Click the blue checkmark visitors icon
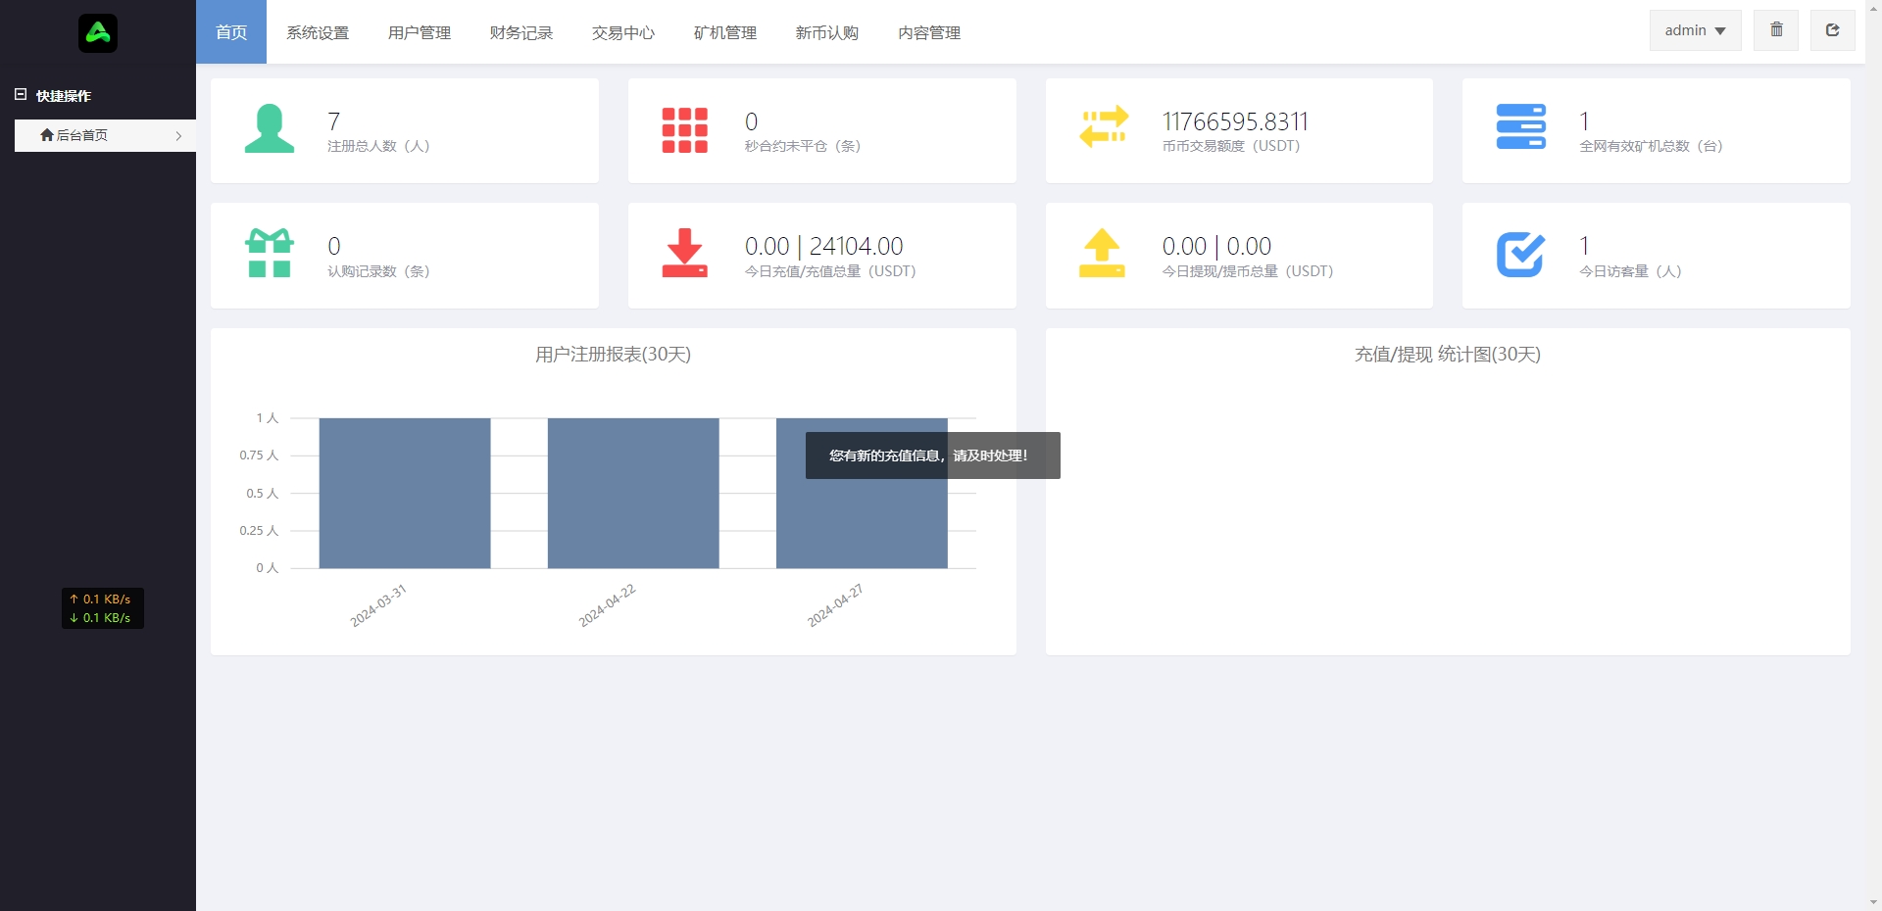The image size is (1882, 911). click(x=1520, y=255)
